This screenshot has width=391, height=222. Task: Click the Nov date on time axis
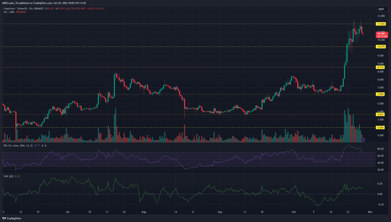coord(370,212)
